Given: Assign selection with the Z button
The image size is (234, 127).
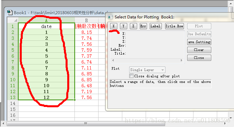Looking at the screenshot, I should coord(133,26).
